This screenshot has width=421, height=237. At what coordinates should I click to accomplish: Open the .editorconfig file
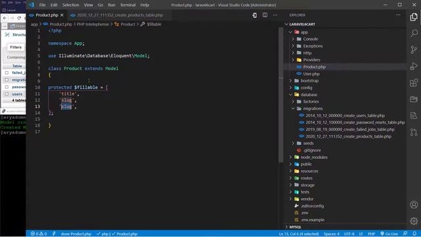click(x=312, y=206)
